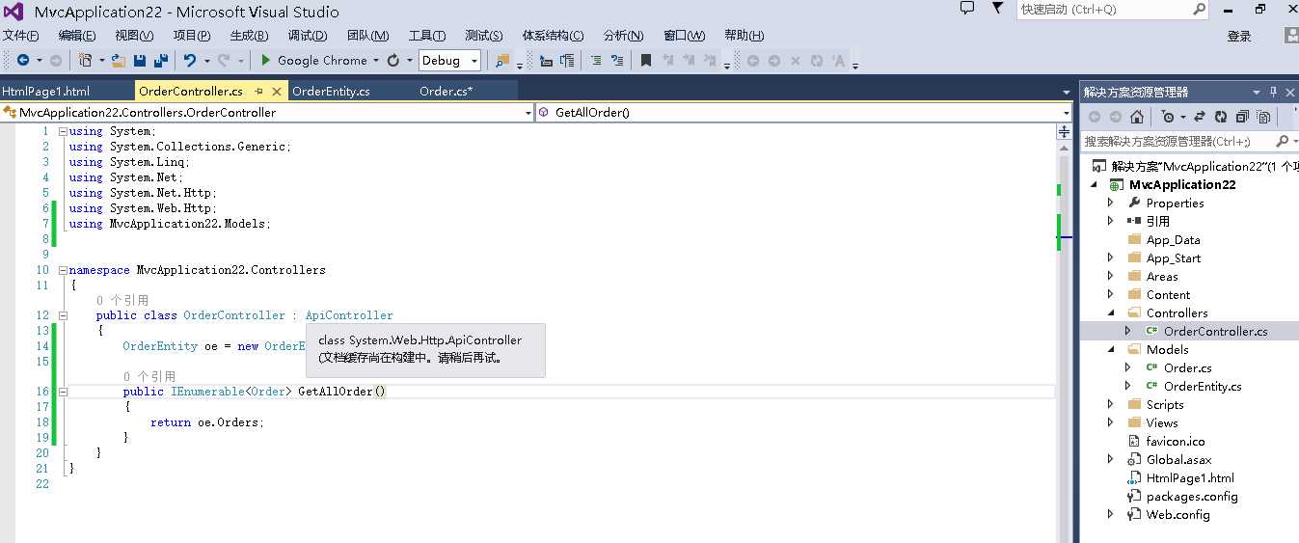Click the Save icon in toolbar
This screenshot has height=543, width=1299.
(140, 60)
